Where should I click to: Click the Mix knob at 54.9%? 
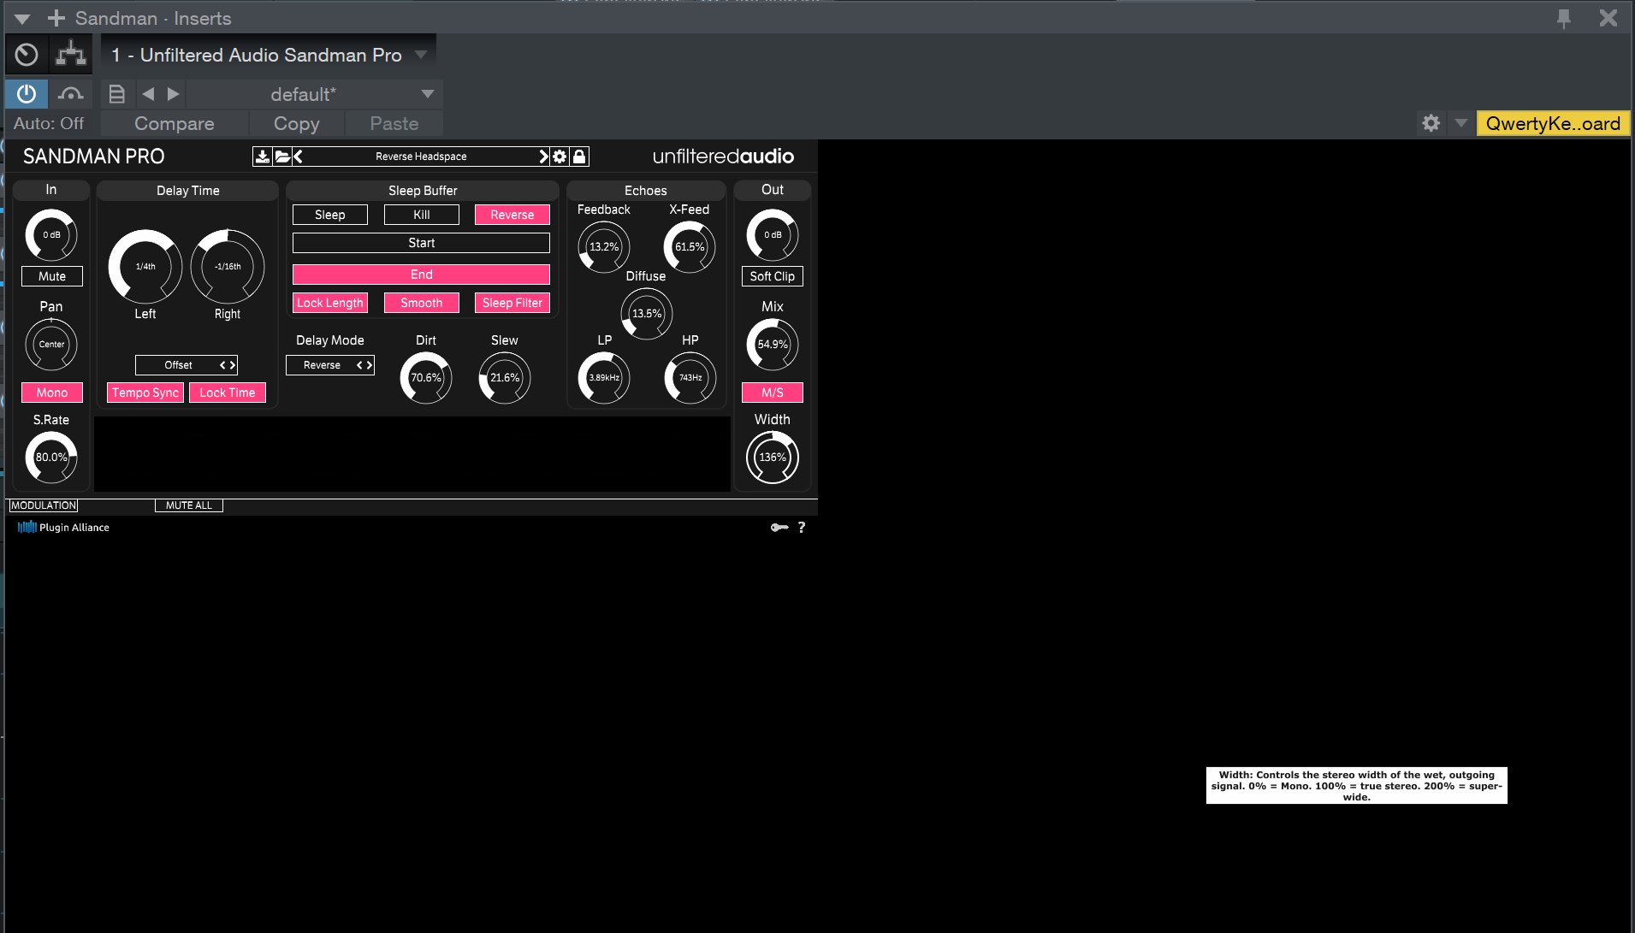click(x=773, y=345)
